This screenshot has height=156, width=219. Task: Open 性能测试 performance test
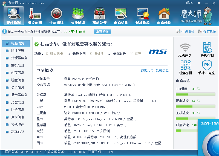click(56, 16)
